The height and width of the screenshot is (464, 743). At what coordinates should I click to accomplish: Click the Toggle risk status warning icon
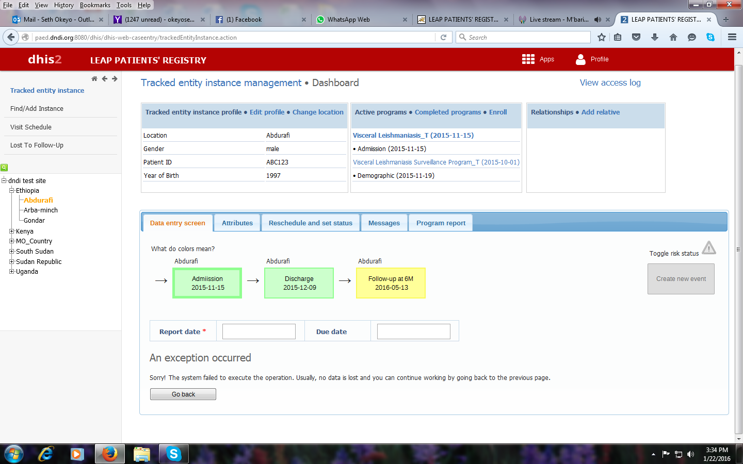click(x=709, y=248)
